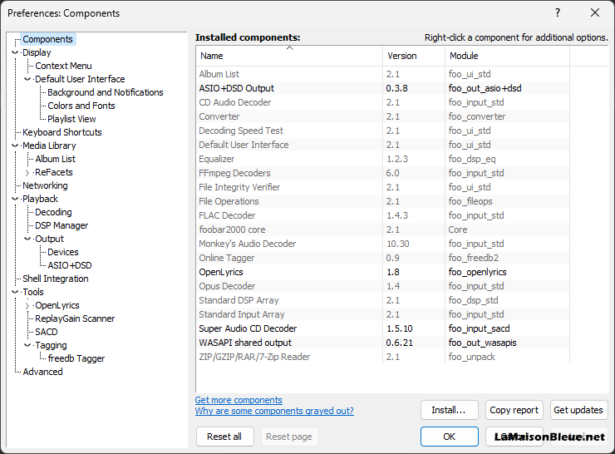Collapse the Display tree node
Screen dimensions: 615x454
[15, 52]
